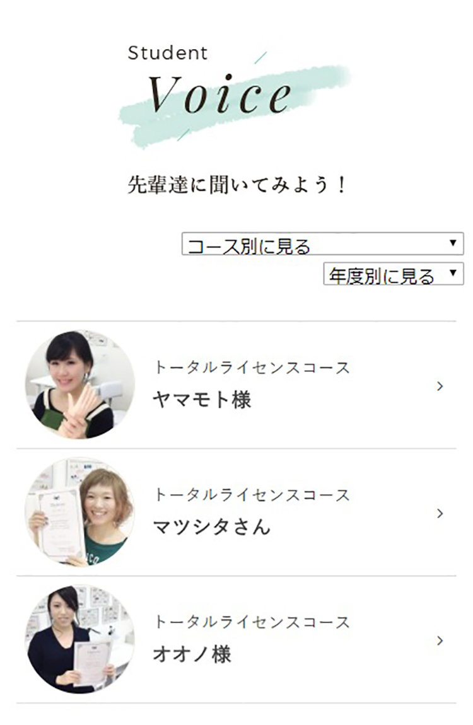The width and height of the screenshot is (473, 725).
Task: Click the Voice brush-stroke logo
Action: pyautogui.click(x=235, y=100)
